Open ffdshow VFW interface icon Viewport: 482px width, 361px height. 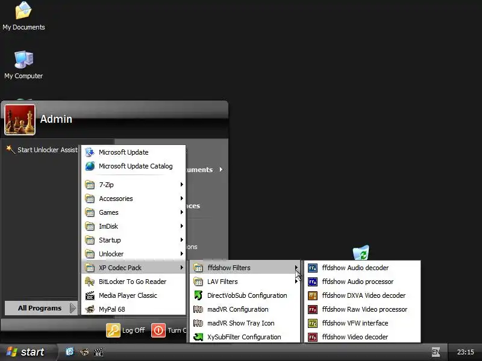pos(312,323)
